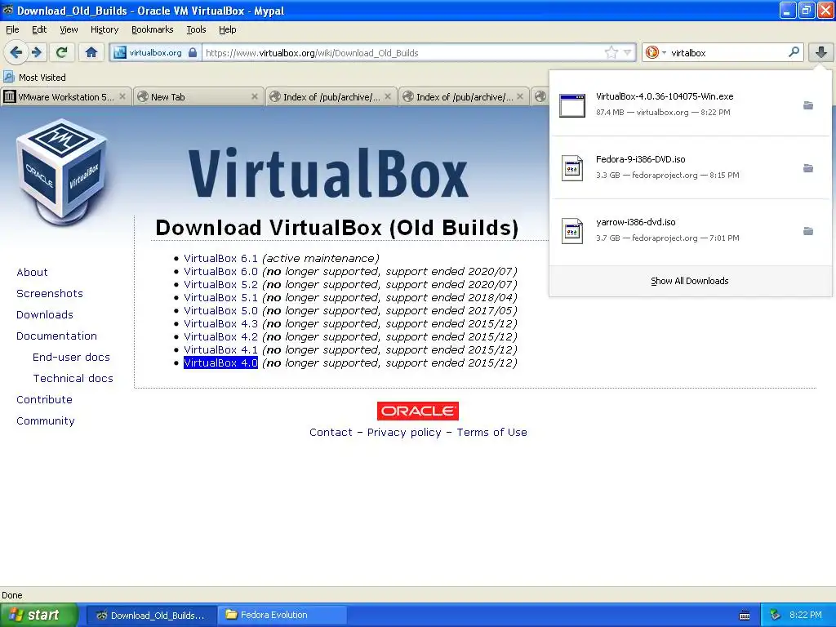Screen dimensions: 836x627
Task: Go to the Screenshots sidebar link
Action: coord(50,294)
